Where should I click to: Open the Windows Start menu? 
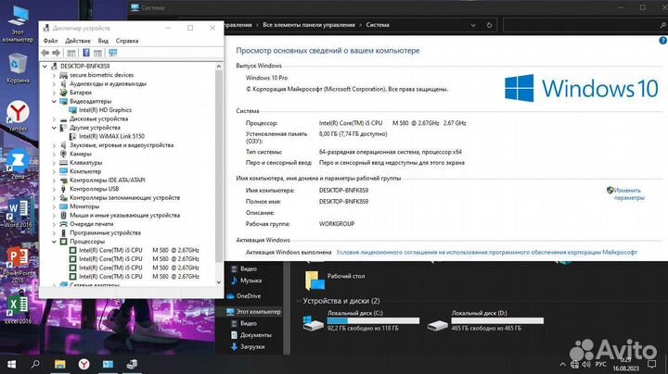pyautogui.click(x=12, y=364)
